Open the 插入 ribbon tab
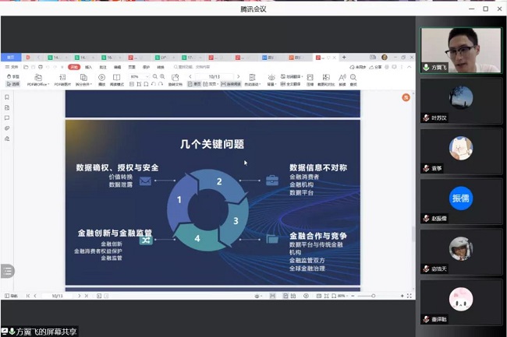This screenshot has width=507, height=337. pyautogui.click(x=88, y=67)
